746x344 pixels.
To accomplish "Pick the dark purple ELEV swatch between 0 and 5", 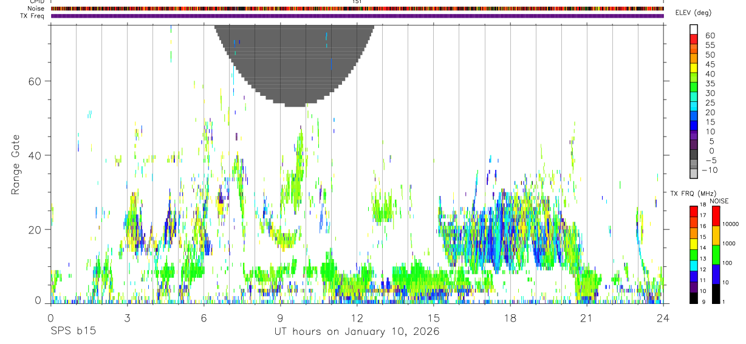I will pyautogui.click(x=694, y=146).
